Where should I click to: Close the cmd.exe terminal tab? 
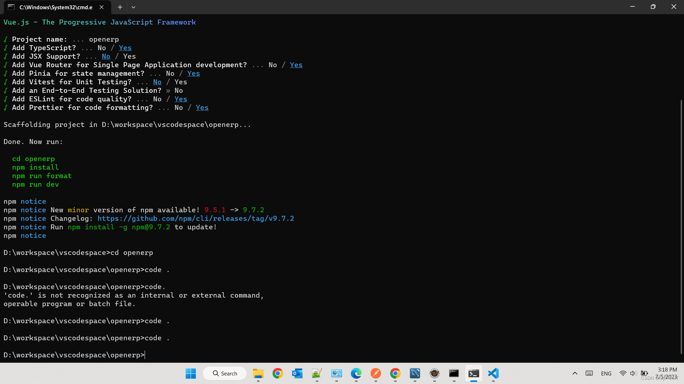click(x=102, y=7)
